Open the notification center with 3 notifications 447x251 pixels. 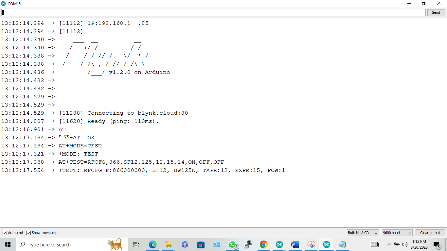[437, 244]
